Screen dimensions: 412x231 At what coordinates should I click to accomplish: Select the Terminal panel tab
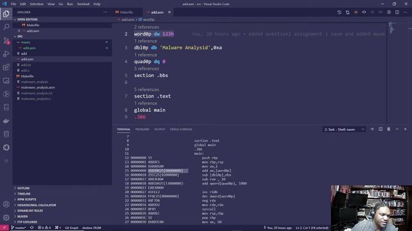click(124, 130)
